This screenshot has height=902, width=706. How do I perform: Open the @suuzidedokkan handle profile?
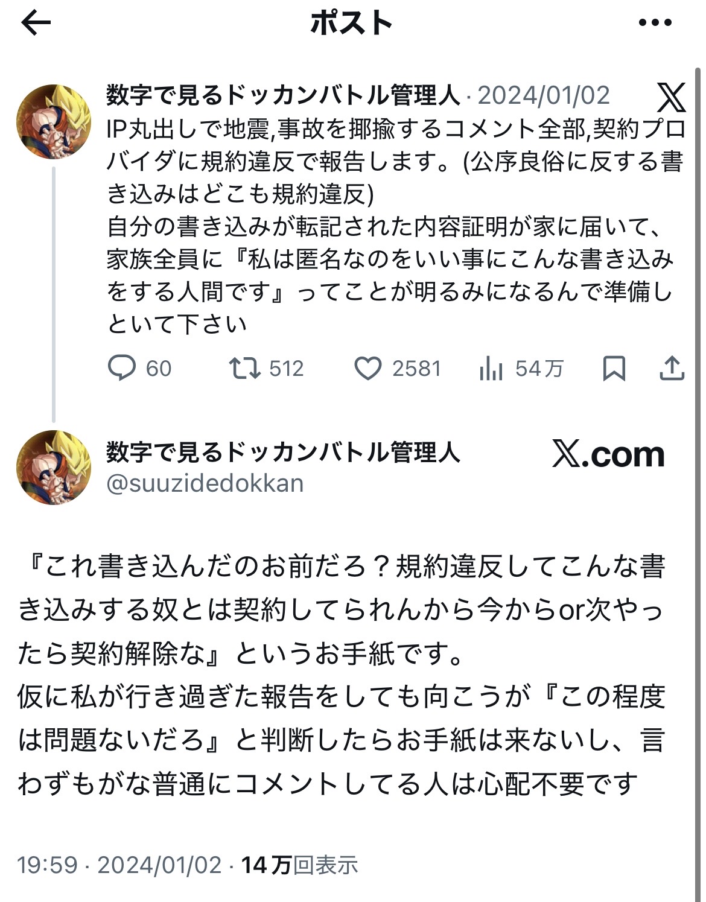205,483
